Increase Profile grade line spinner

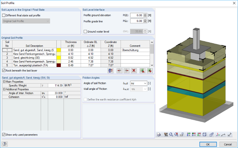click(145, 20)
